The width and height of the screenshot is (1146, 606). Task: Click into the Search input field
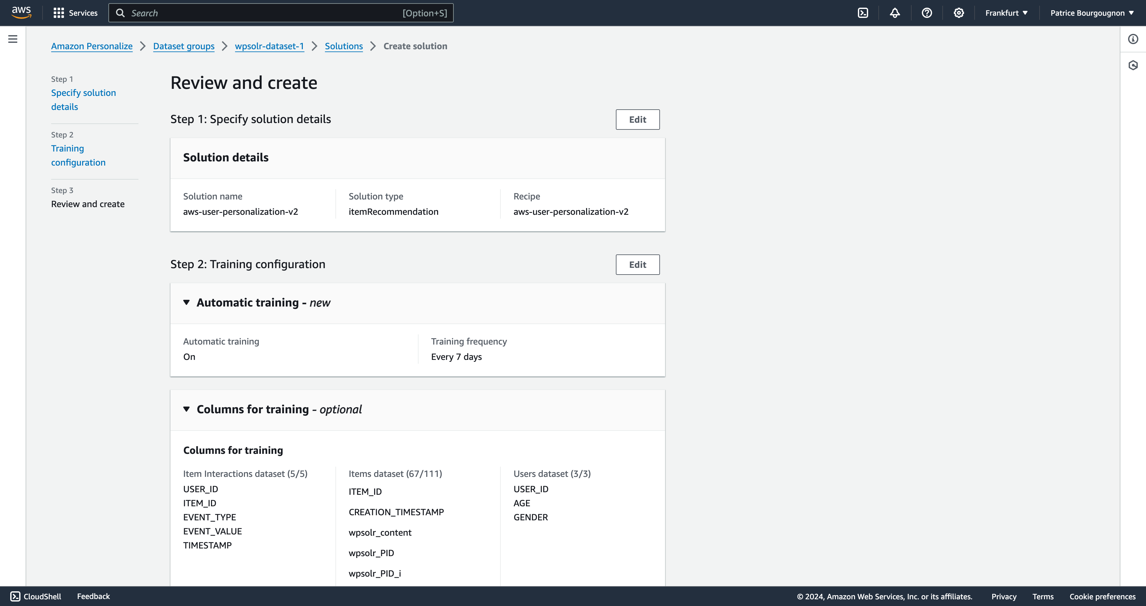pyautogui.click(x=281, y=13)
